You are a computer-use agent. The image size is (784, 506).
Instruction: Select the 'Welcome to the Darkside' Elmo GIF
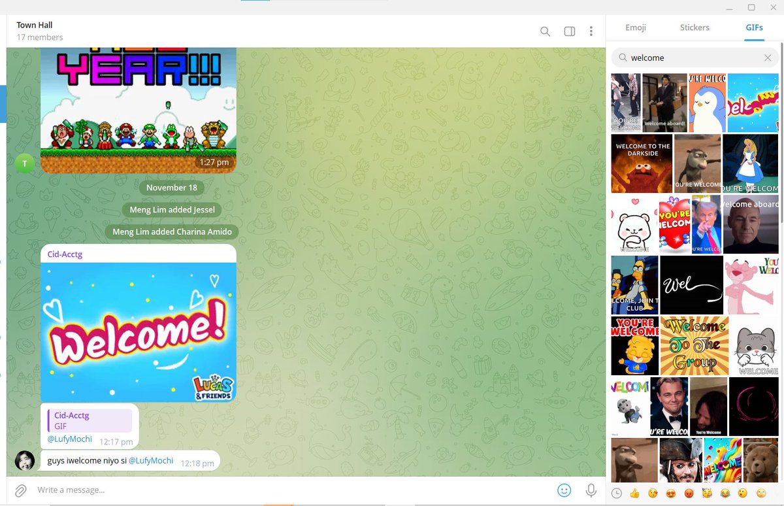642,163
